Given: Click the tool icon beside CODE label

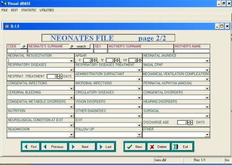Looking at the screenshot, I should pyautogui.click(x=24, y=46).
